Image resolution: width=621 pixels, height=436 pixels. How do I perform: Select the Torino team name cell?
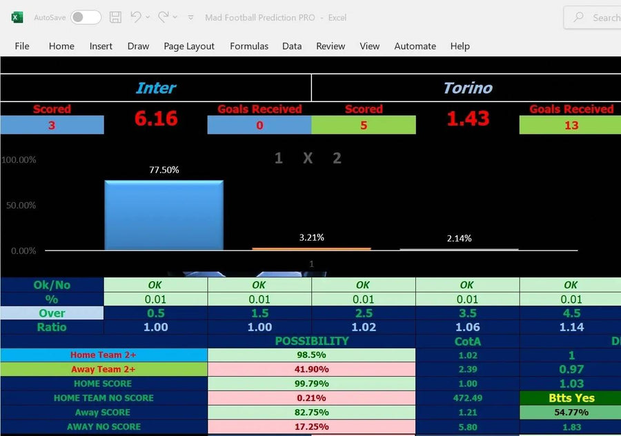(467, 88)
